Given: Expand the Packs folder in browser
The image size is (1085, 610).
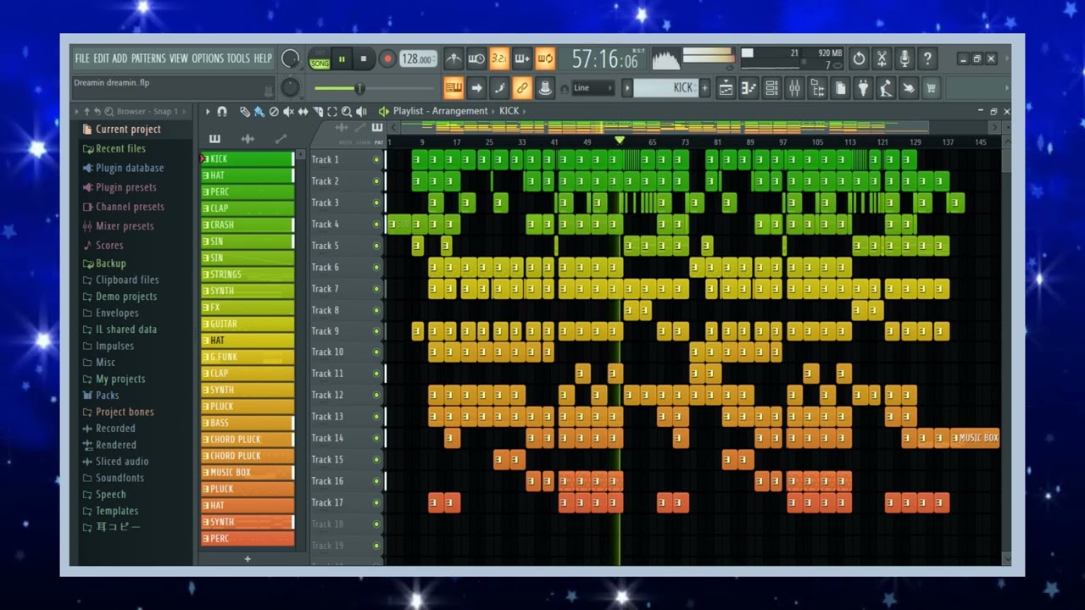Looking at the screenshot, I should pyautogui.click(x=107, y=396).
